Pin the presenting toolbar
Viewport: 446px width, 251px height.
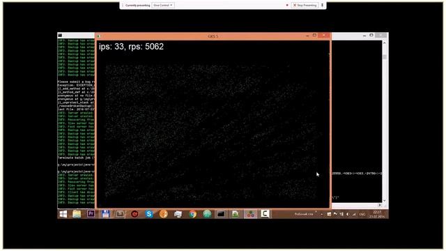click(322, 5)
